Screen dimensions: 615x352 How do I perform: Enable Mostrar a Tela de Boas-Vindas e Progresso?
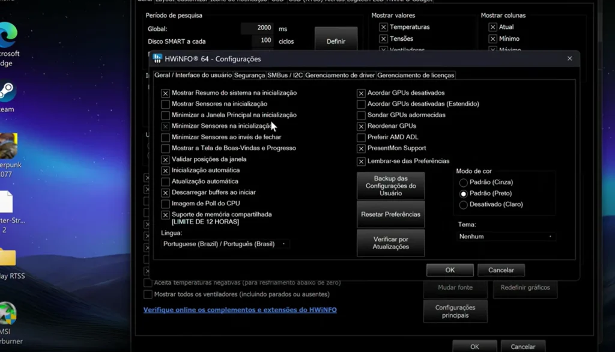click(165, 148)
